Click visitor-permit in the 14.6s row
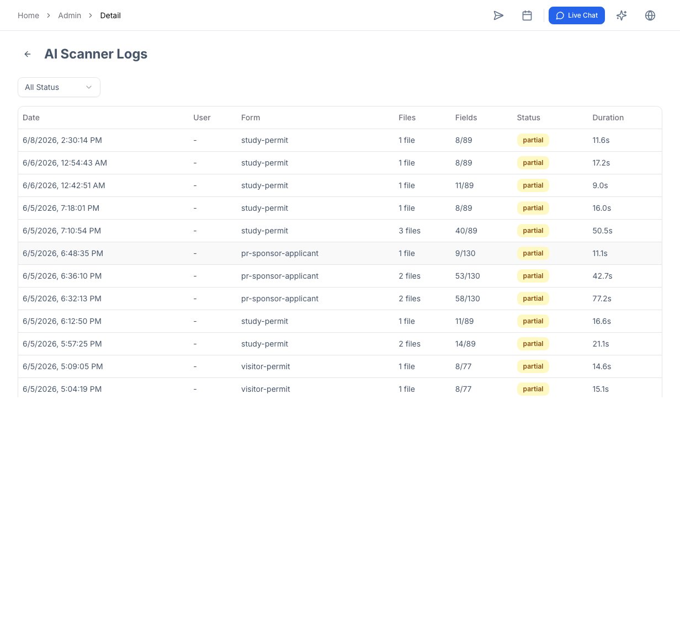Viewport: 680px width, 628px height. coord(265,366)
